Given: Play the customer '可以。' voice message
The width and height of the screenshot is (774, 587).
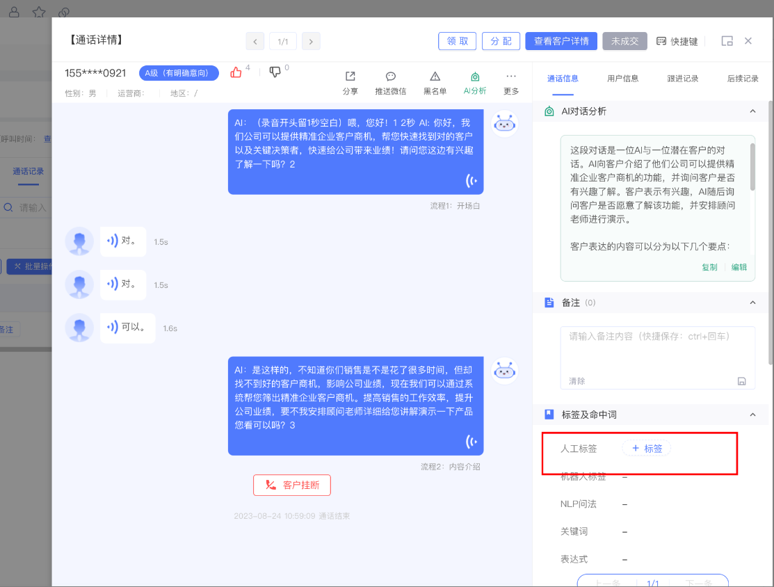Looking at the screenshot, I should coord(112,328).
